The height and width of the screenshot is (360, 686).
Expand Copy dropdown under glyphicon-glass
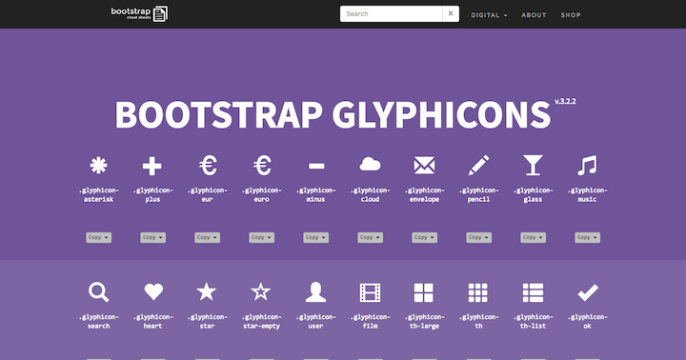tap(533, 237)
